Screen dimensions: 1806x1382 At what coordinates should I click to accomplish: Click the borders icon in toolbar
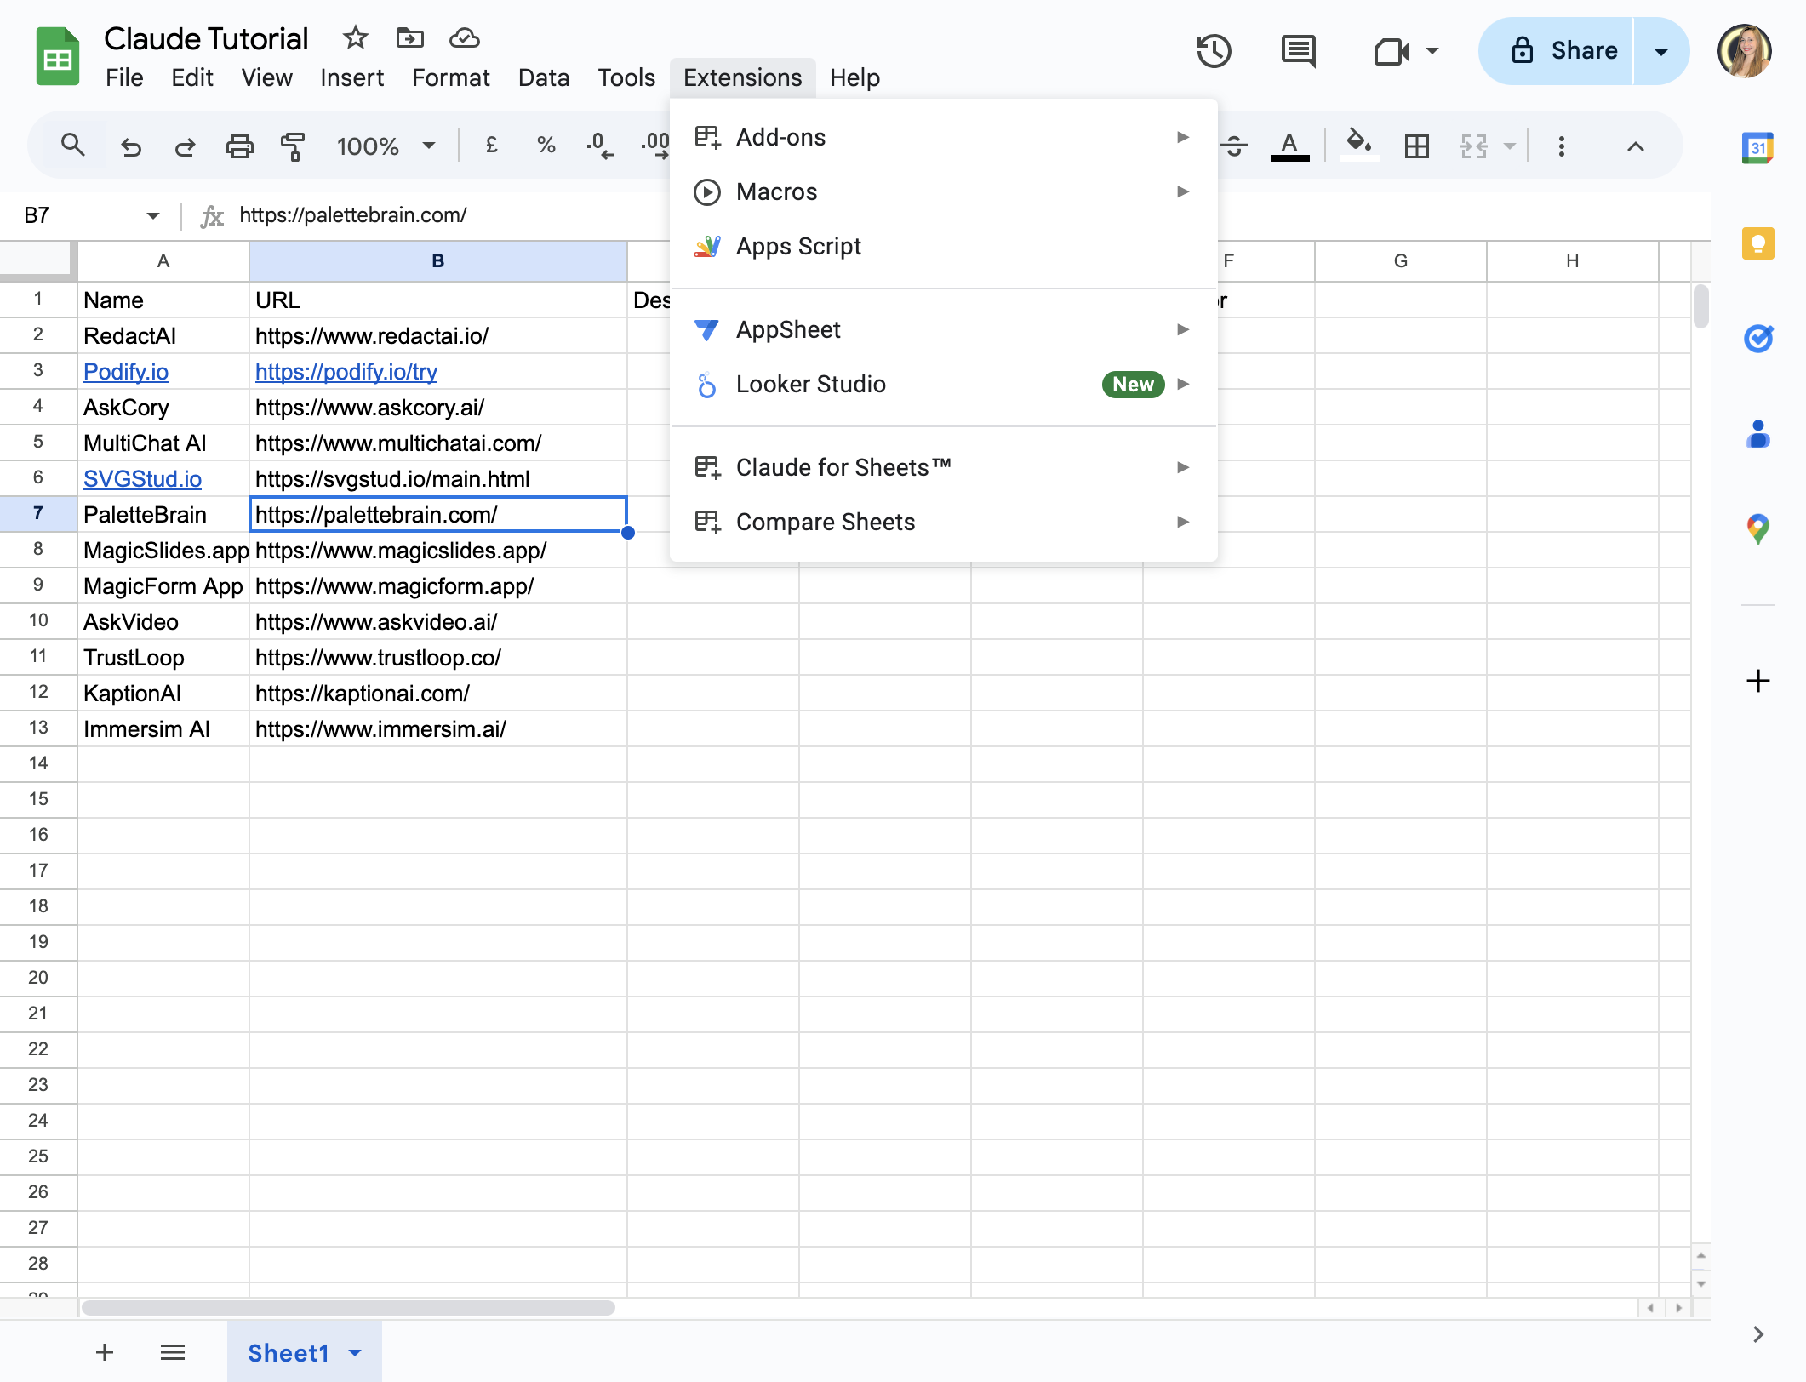[1417, 146]
